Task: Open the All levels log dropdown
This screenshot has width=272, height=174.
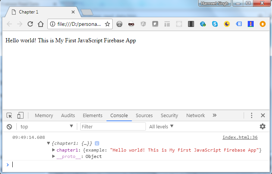Action: tap(161, 126)
